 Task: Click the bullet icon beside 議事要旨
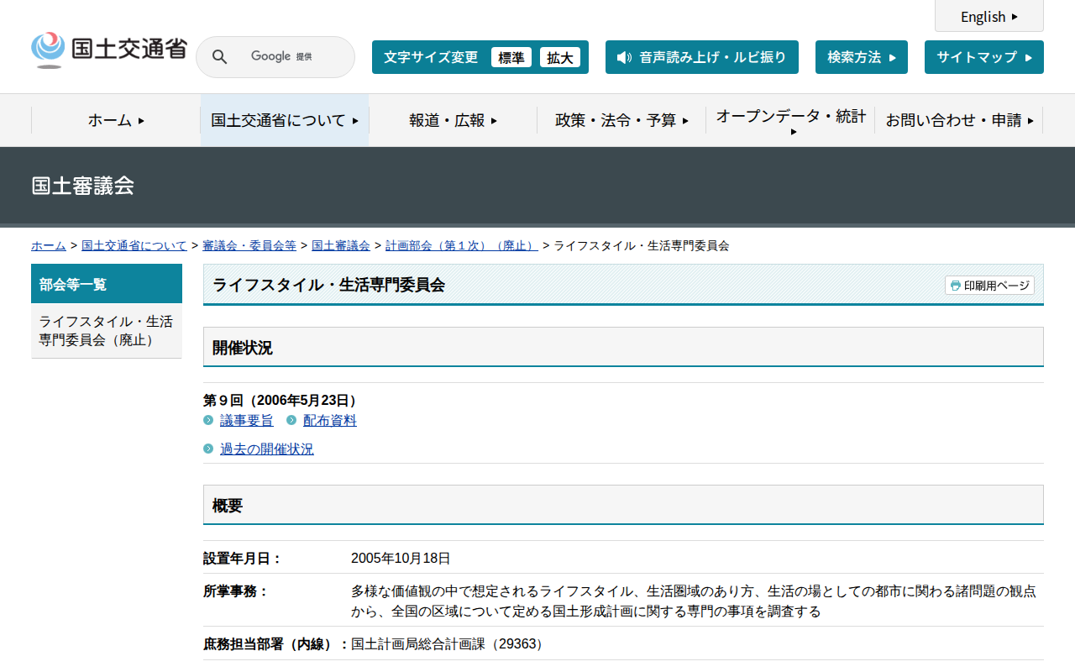208,420
